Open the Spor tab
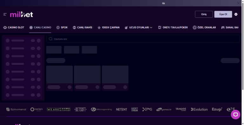Image resolution: width=244 pixels, height=125 pixels. click(x=62, y=28)
